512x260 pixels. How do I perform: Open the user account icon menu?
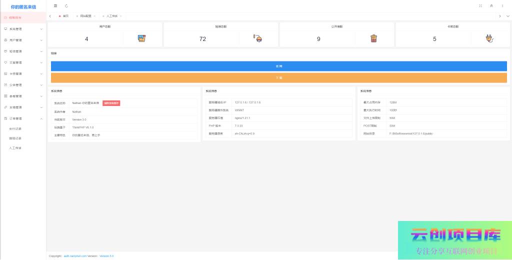tap(491, 6)
